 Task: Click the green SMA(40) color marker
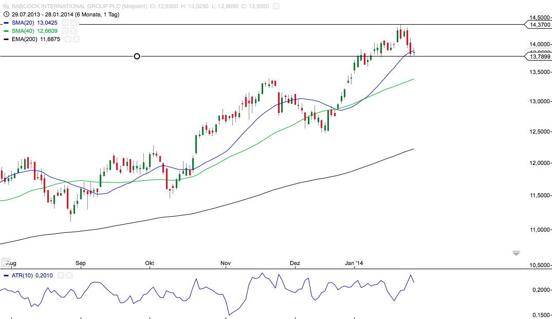pyautogui.click(x=6, y=31)
